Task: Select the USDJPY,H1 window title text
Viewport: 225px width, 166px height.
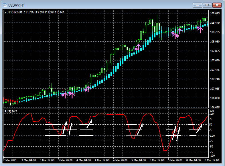Action: [16, 5]
